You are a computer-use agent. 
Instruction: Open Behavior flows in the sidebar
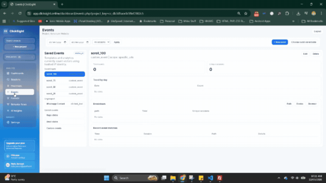pos(18,104)
